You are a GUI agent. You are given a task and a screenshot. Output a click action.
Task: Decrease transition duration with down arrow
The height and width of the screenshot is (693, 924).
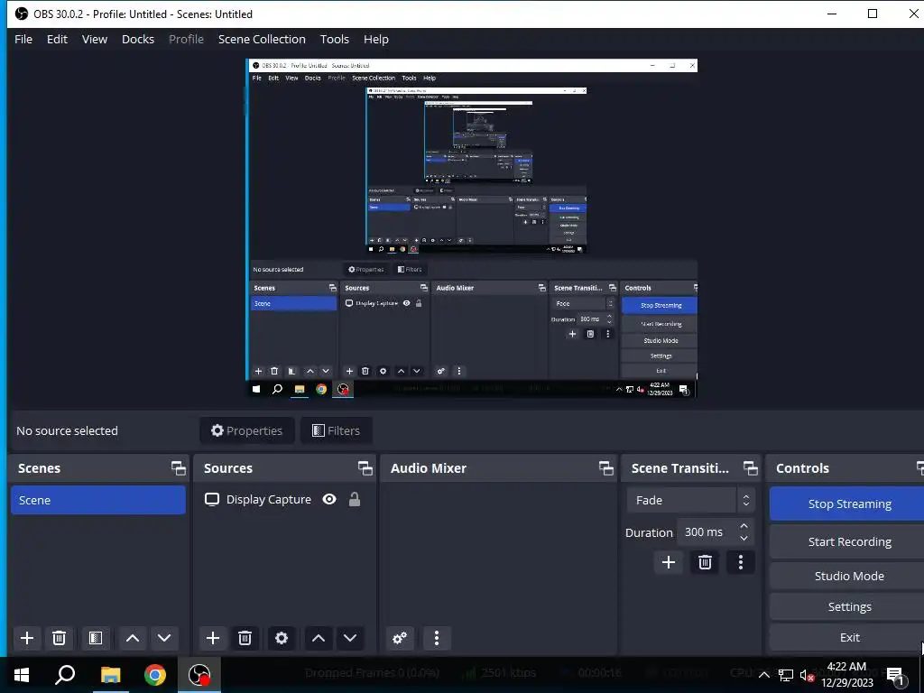(x=744, y=538)
